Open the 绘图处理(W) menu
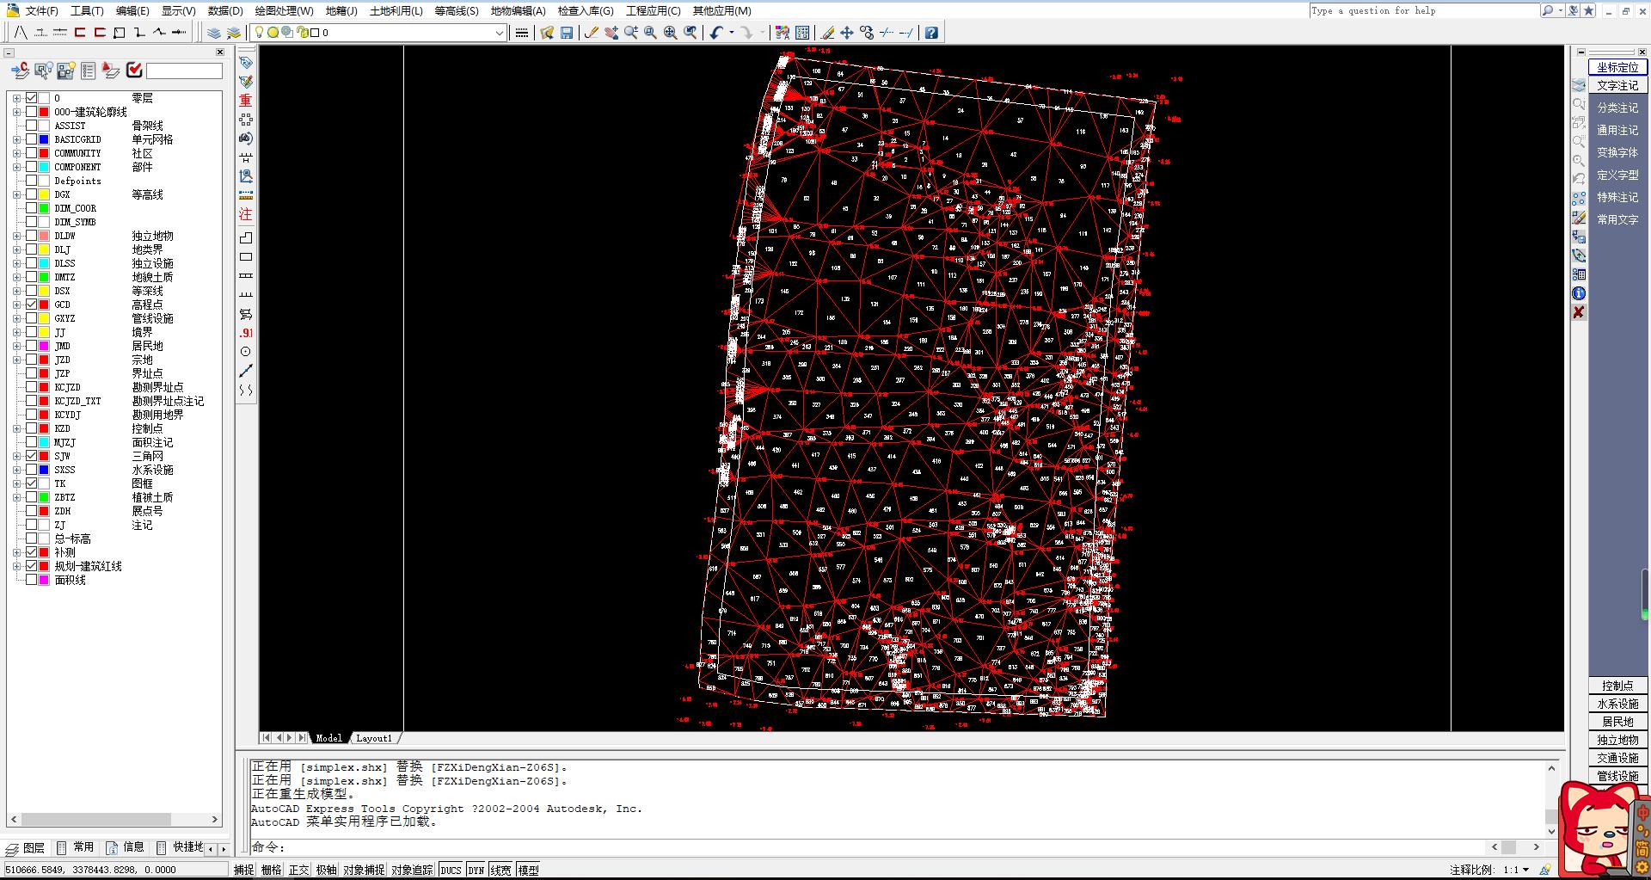This screenshot has width=1651, height=880. pyautogui.click(x=284, y=10)
